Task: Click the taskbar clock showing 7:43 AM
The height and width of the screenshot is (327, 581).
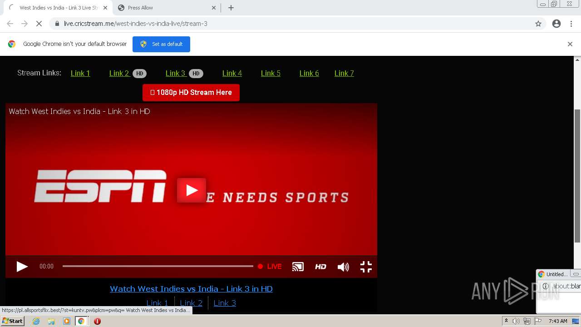Action: point(558,321)
